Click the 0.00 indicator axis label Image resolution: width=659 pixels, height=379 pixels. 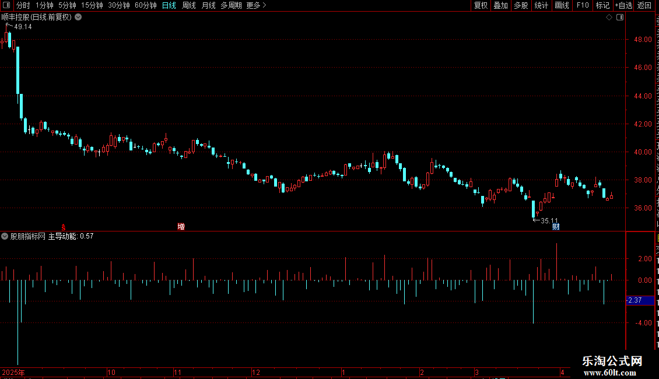click(645, 280)
